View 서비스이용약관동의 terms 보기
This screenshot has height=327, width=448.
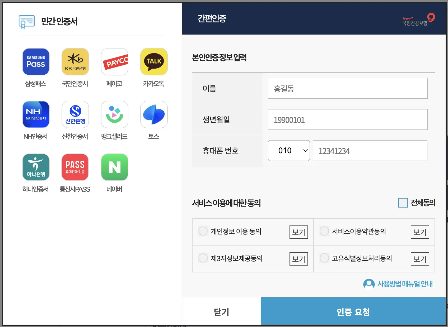point(420,232)
